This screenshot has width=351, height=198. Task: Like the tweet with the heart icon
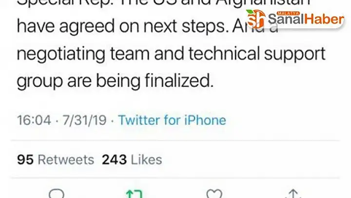coord(214,194)
